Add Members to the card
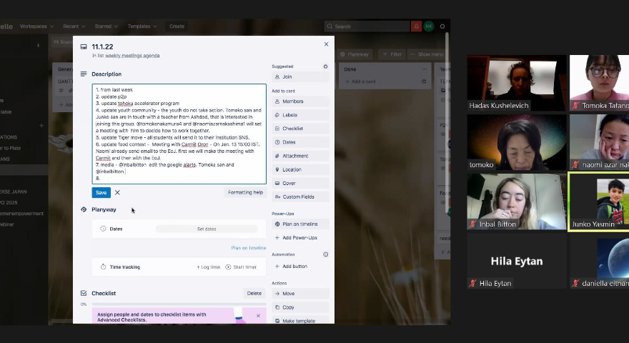This screenshot has width=629, height=343. [300, 101]
